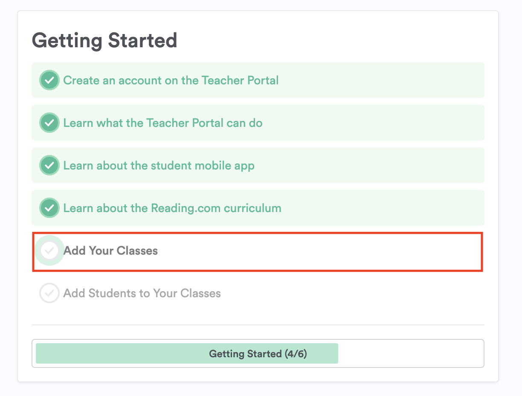
Task: Click the green filled progress bar left of its label
Action: click(119, 353)
